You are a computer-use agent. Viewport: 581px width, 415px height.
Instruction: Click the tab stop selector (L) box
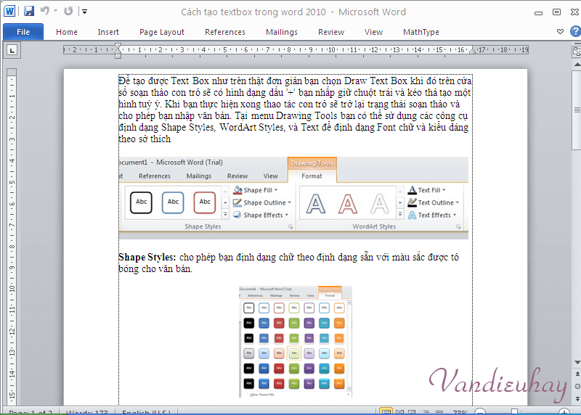pyautogui.click(x=12, y=50)
